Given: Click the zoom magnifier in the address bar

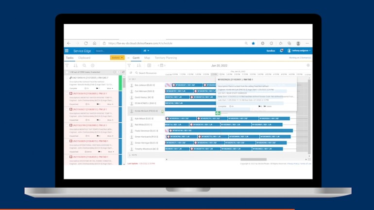Looking at the screenshot, I should (246, 43).
